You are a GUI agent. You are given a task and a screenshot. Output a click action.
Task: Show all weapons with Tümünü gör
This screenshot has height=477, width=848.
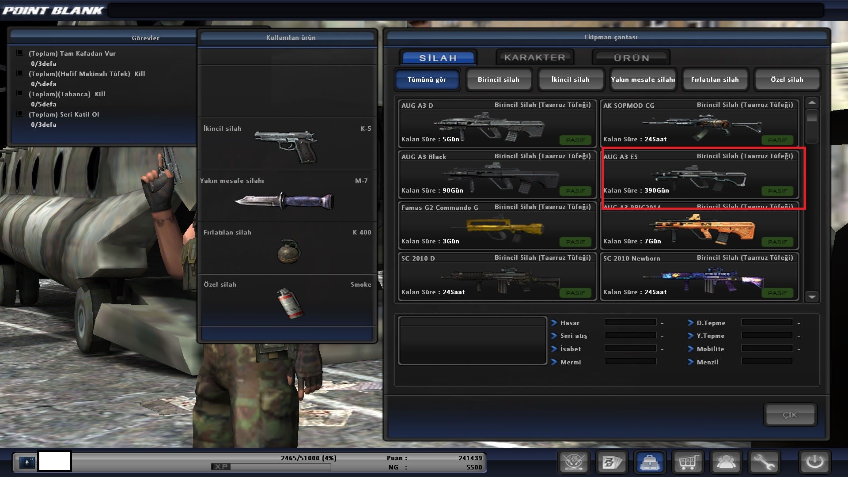pyautogui.click(x=427, y=79)
